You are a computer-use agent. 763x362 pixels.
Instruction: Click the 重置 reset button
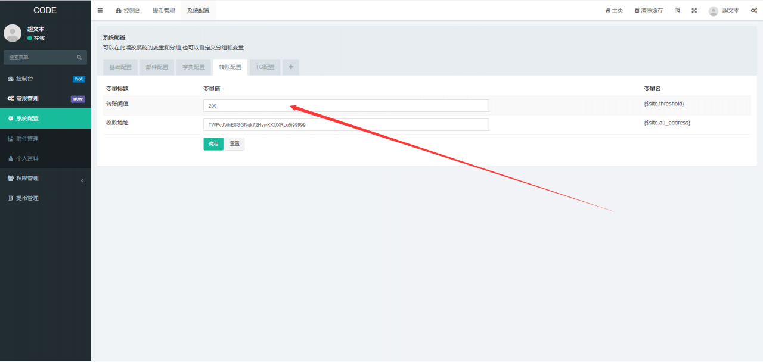point(235,144)
